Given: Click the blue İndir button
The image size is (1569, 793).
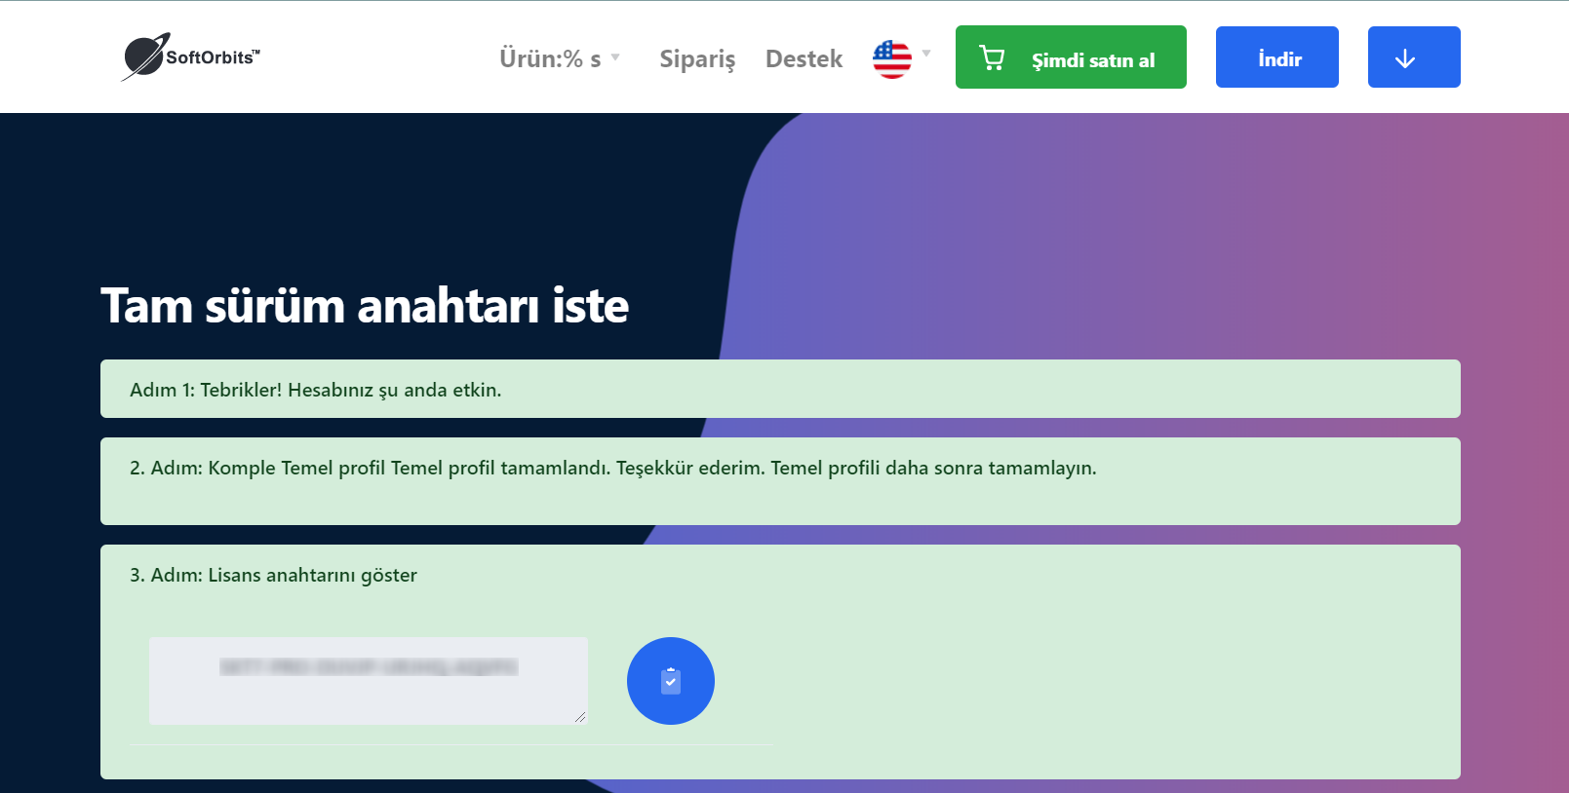Looking at the screenshot, I should click(1277, 57).
